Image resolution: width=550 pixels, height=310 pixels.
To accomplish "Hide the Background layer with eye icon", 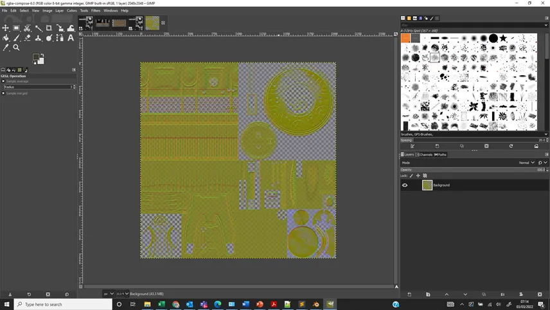I will 405,185.
